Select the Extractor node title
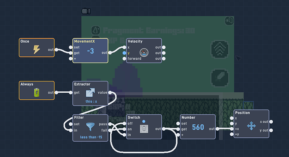 (x=82, y=84)
